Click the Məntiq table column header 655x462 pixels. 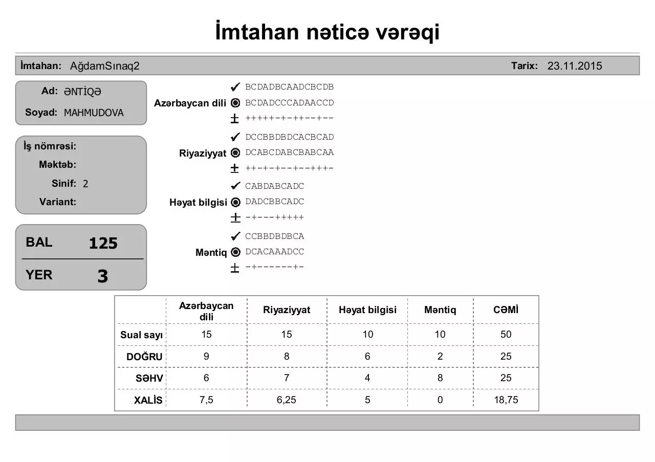[x=440, y=310]
